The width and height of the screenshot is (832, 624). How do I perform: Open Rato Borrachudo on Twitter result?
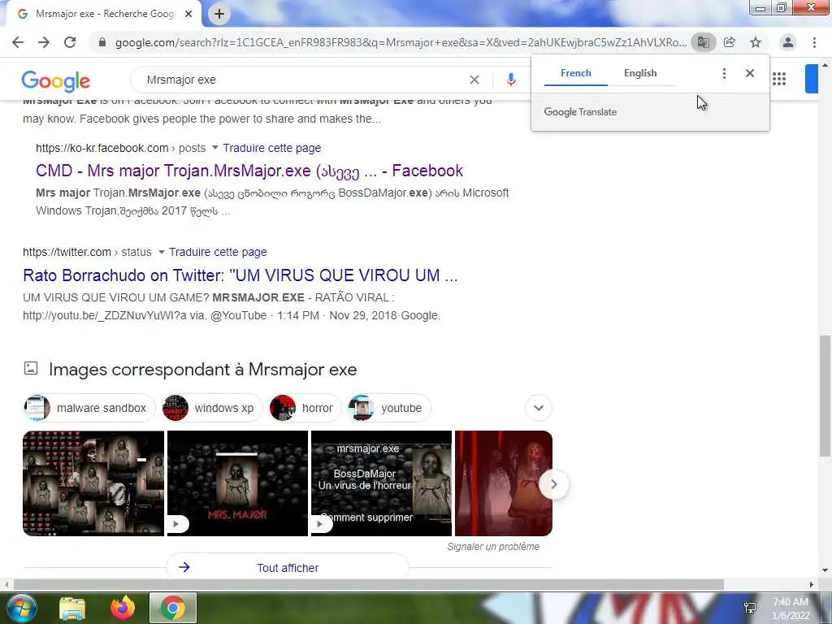(x=240, y=275)
